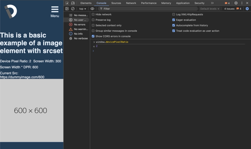
Task: Click the page heading about srcset
Action: tap(31, 43)
